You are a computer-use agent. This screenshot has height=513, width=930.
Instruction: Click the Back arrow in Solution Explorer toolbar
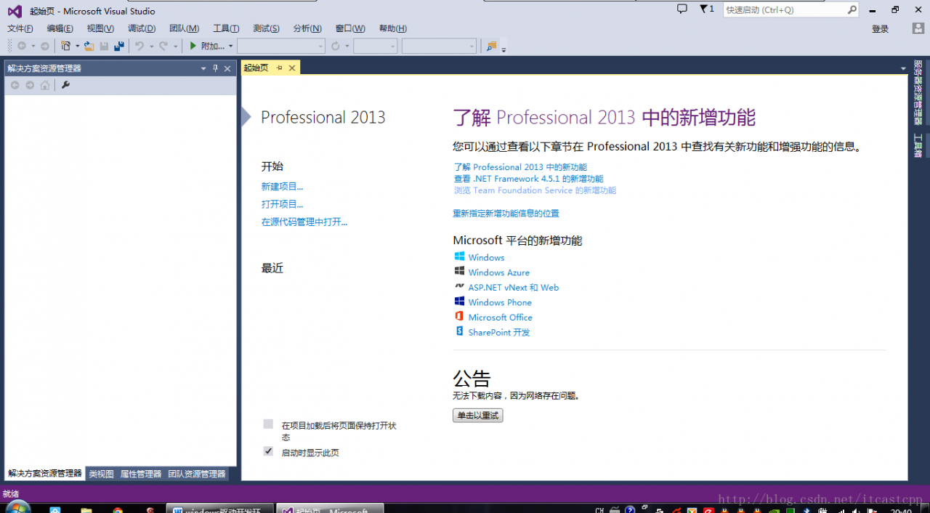coord(15,85)
